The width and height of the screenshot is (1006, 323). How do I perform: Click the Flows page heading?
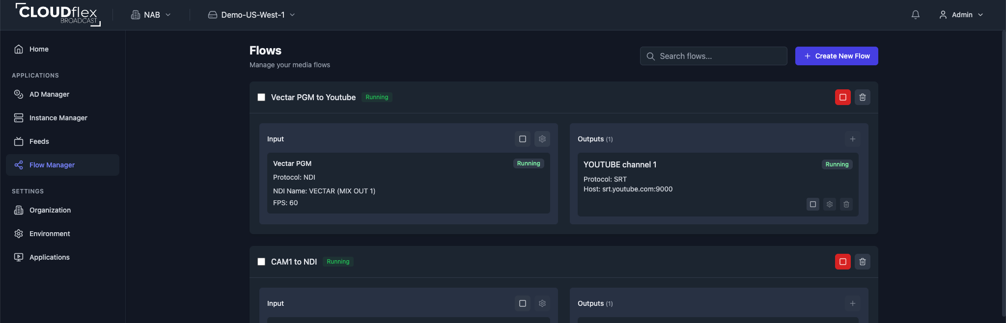(265, 51)
